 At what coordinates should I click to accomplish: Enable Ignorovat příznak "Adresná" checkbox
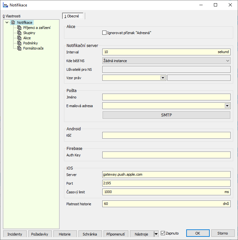click(104, 32)
